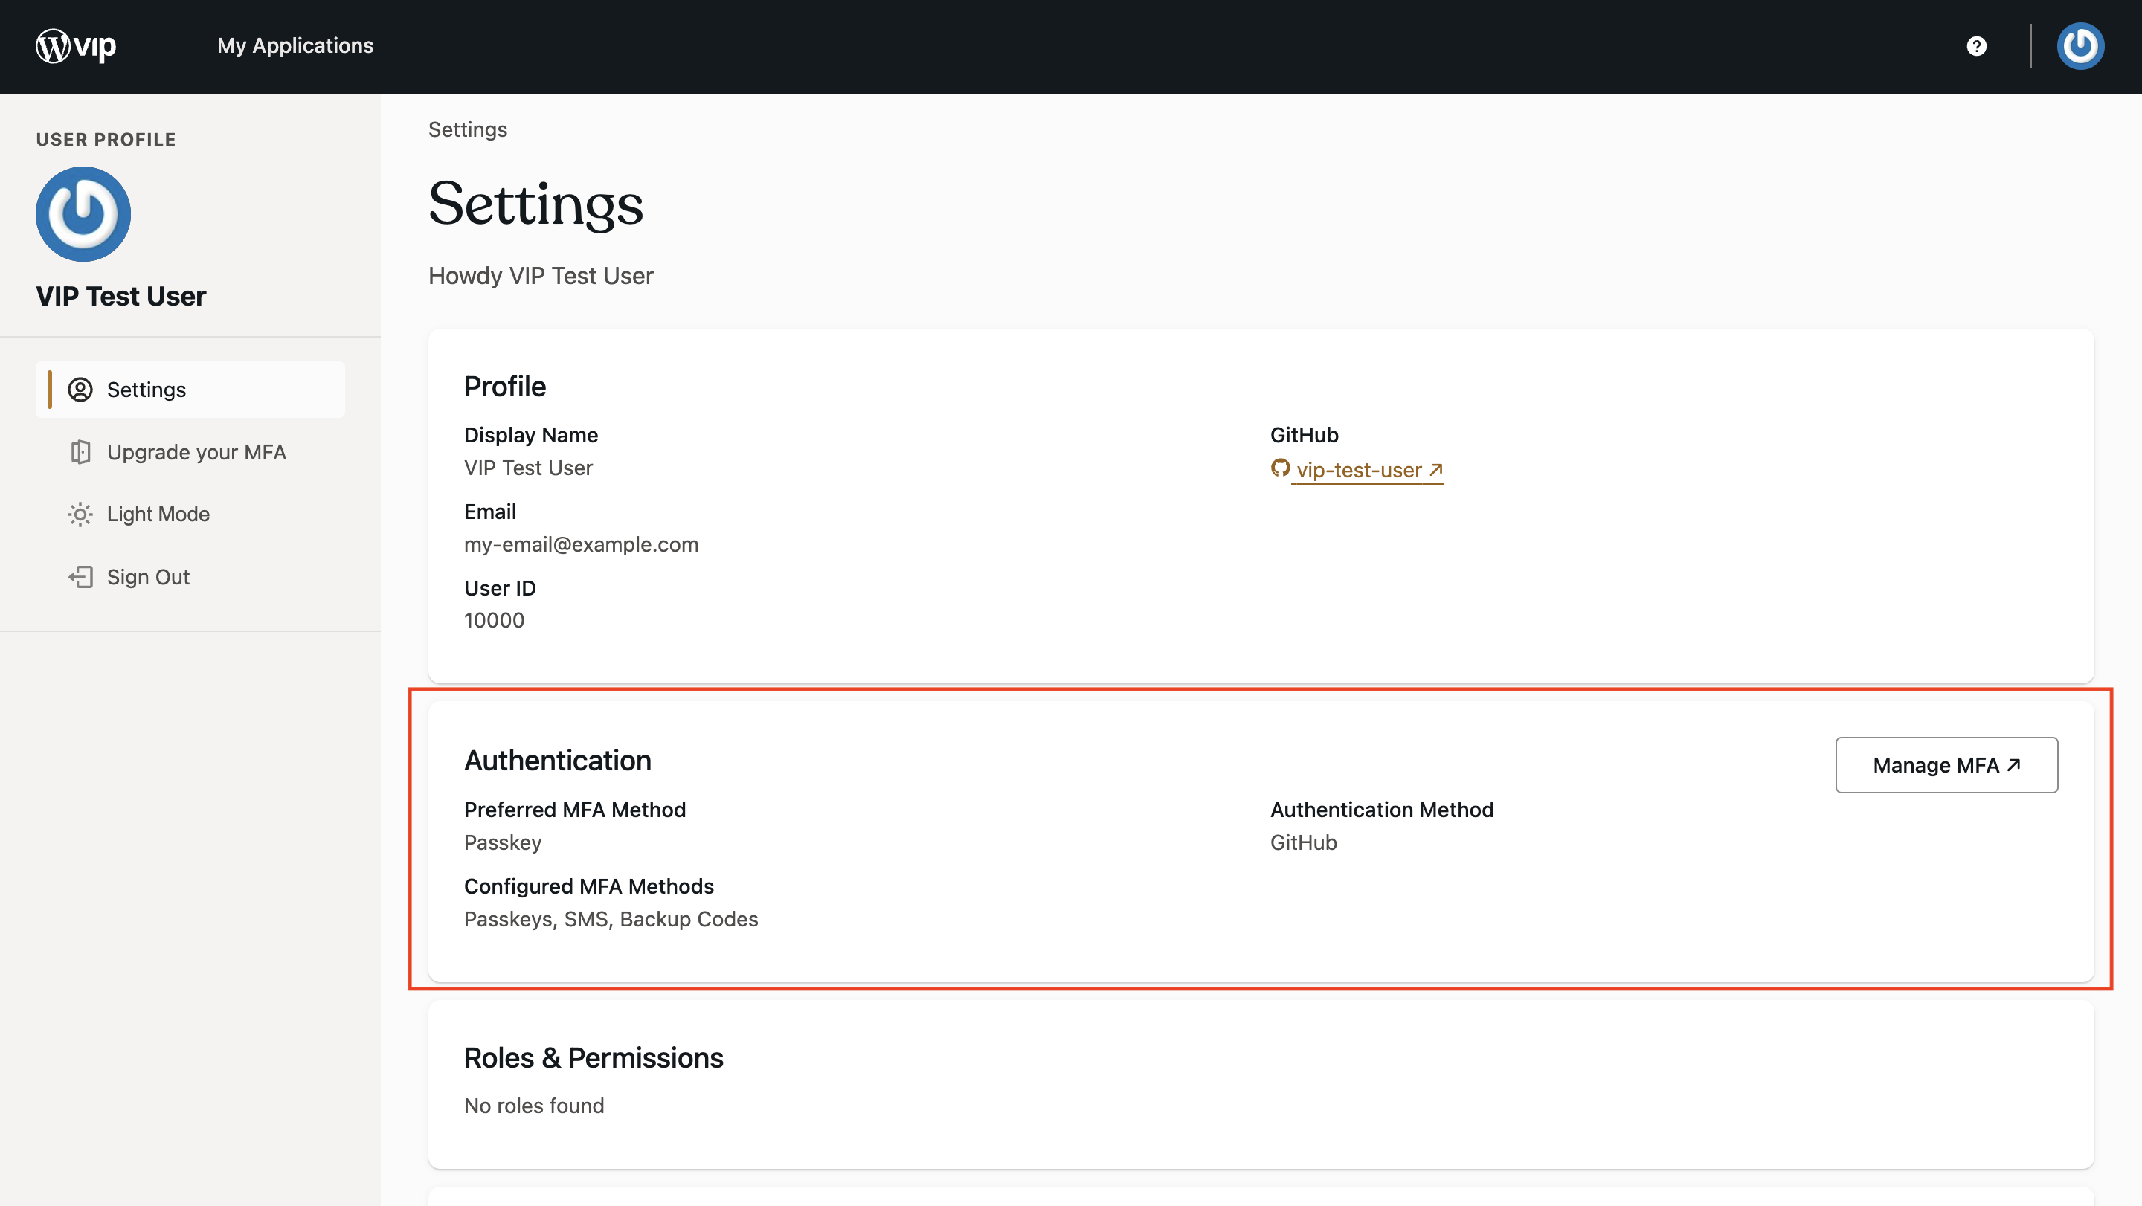Select Settings in the sidebar menu
Image resolution: width=2142 pixels, height=1206 pixels.
190,390
